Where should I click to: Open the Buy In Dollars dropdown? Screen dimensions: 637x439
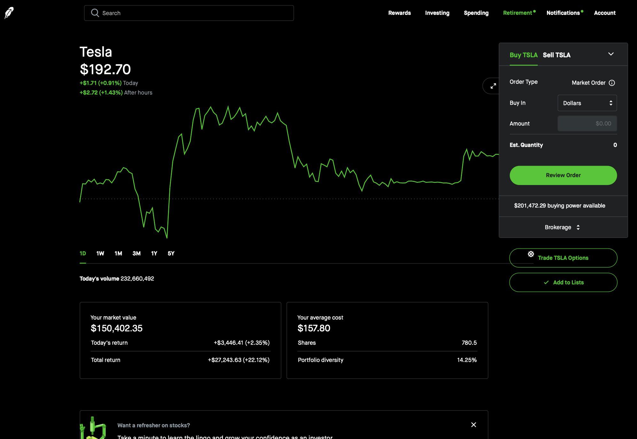(x=587, y=103)
